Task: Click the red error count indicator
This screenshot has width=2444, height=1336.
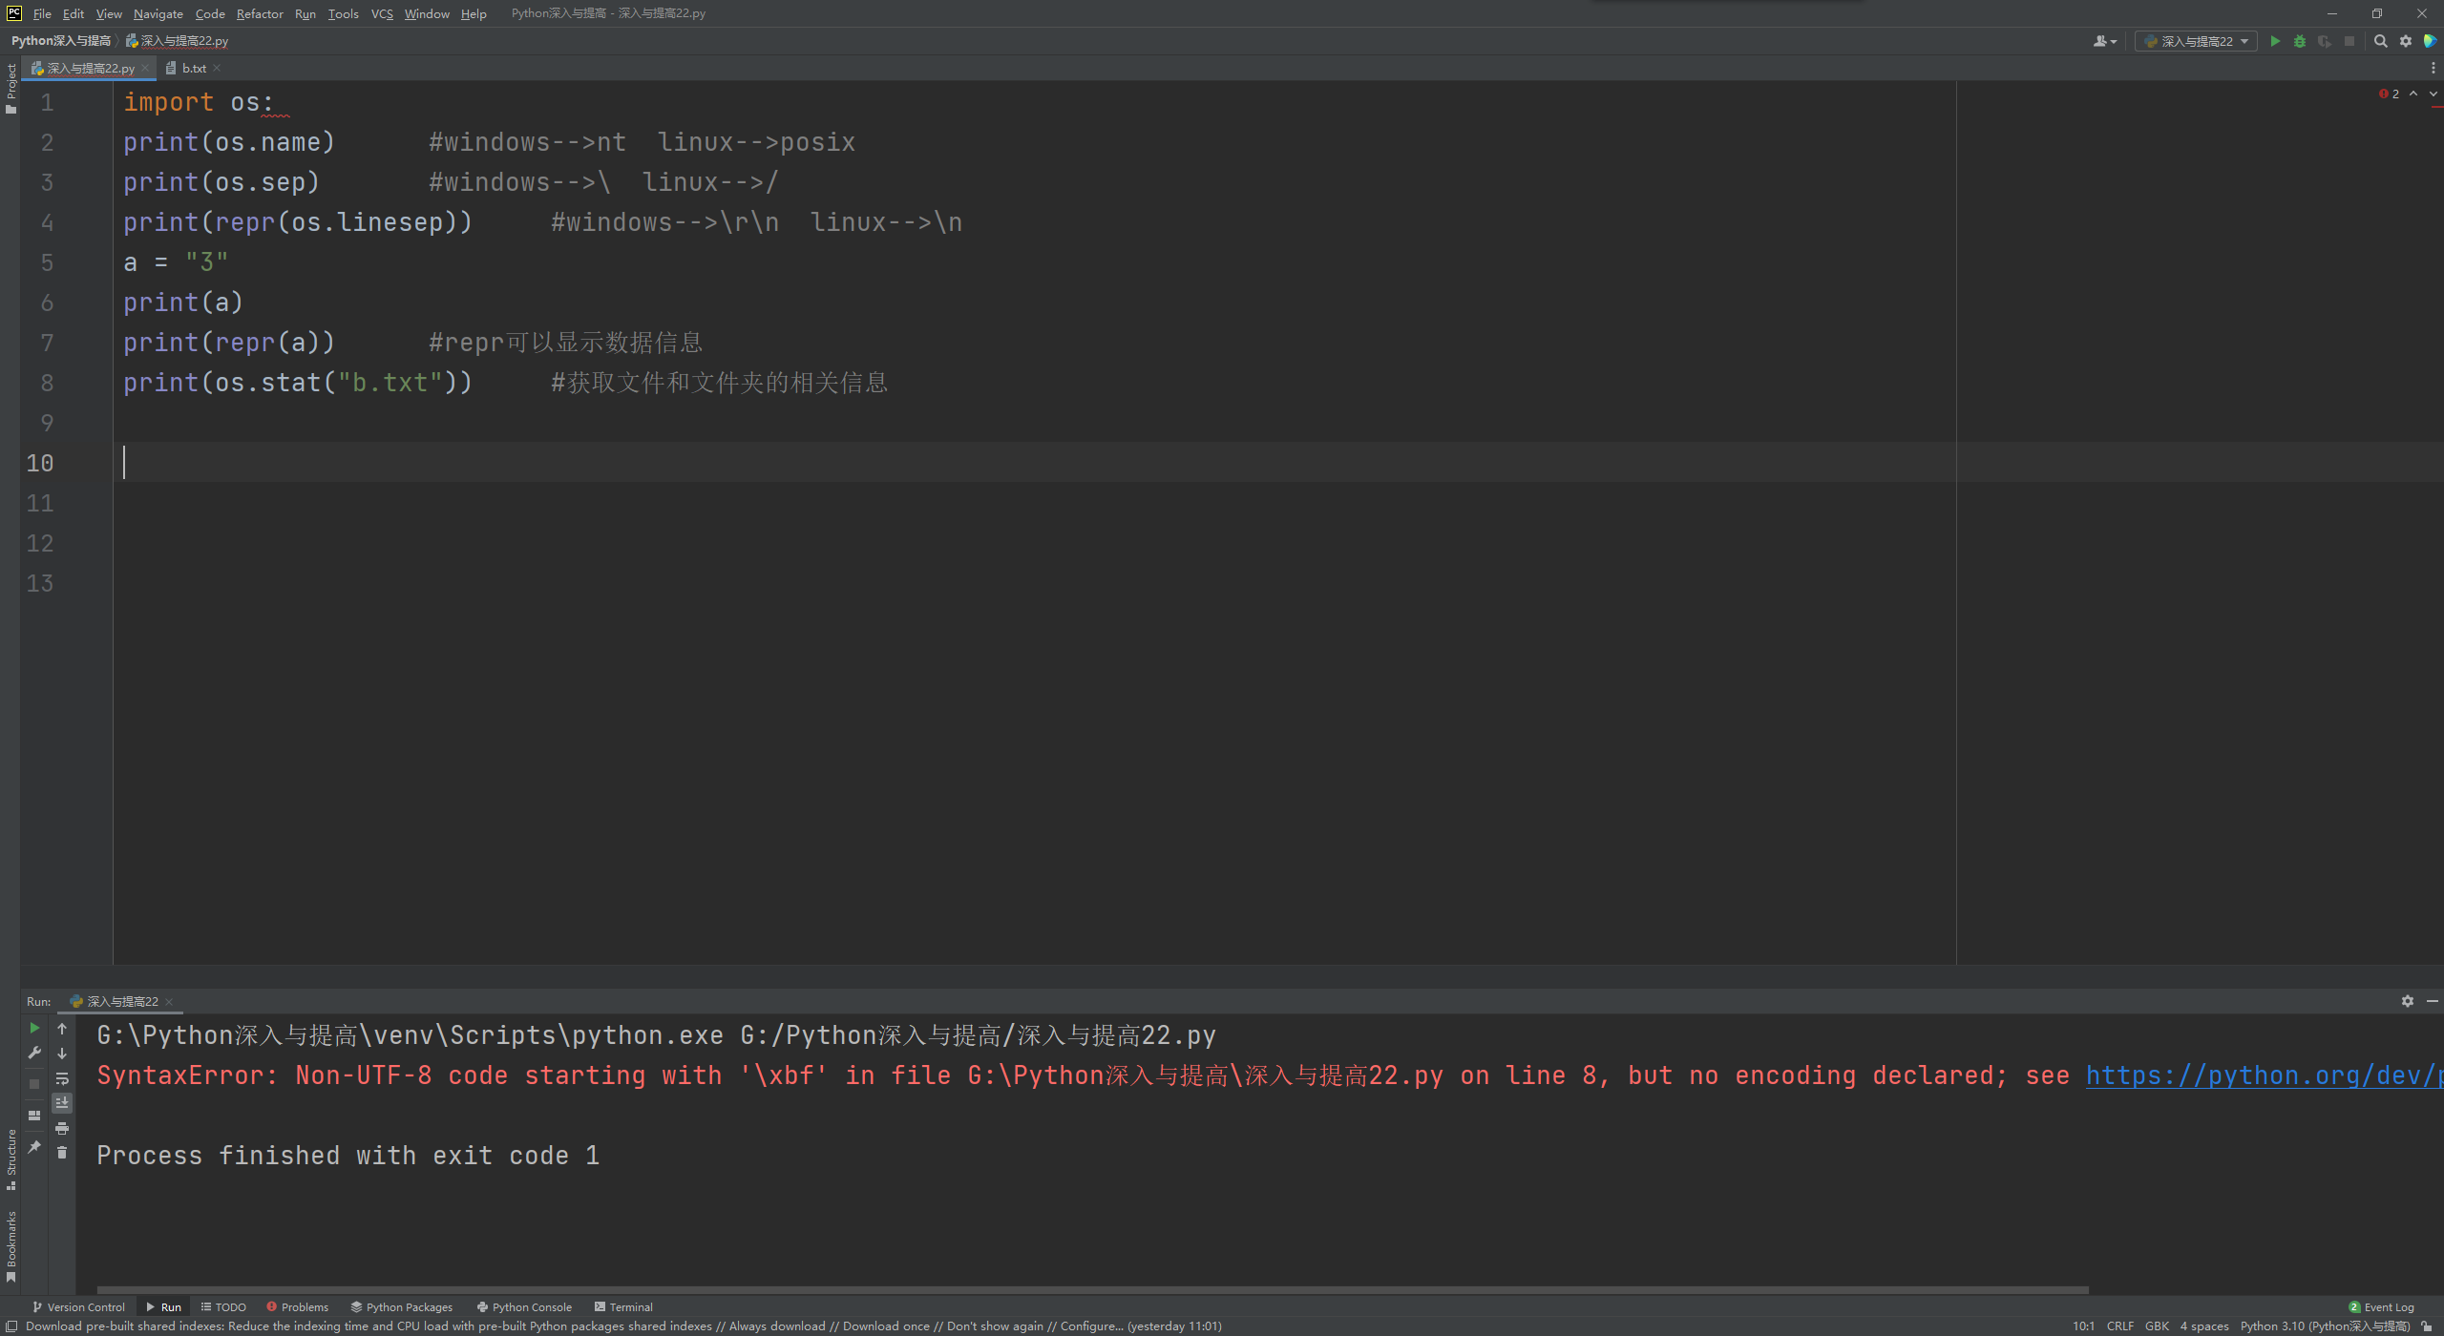Action: pos(2390,94)
